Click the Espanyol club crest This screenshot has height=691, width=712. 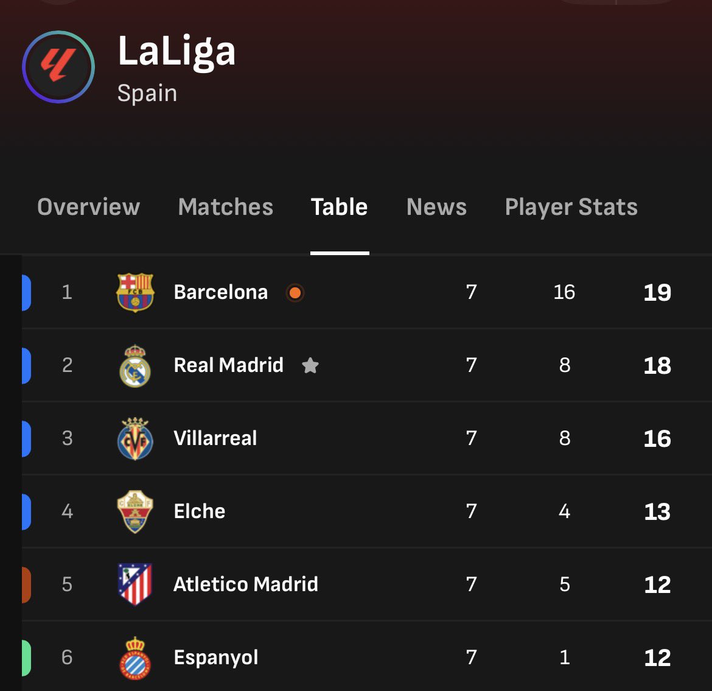[x=135, y=658]
